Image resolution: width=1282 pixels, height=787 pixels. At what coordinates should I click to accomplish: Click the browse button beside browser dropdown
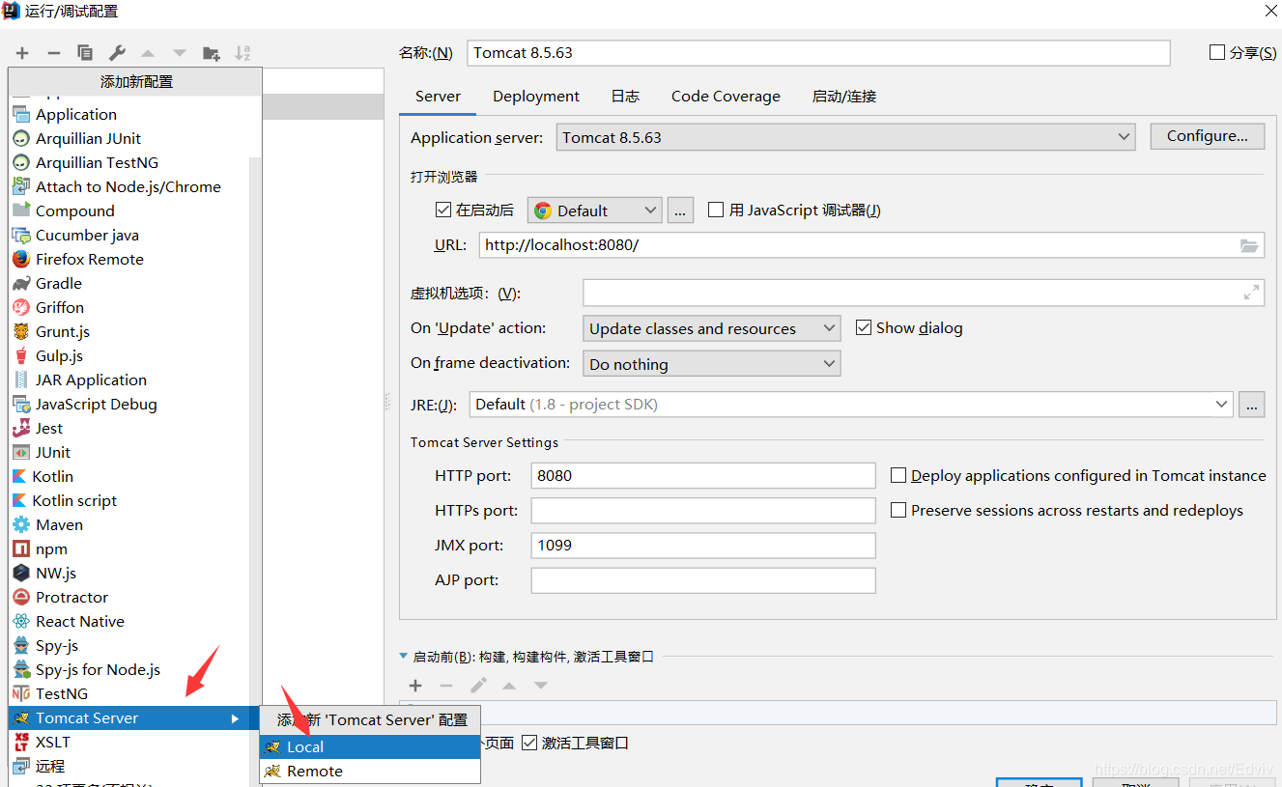[x=680, y=210]
